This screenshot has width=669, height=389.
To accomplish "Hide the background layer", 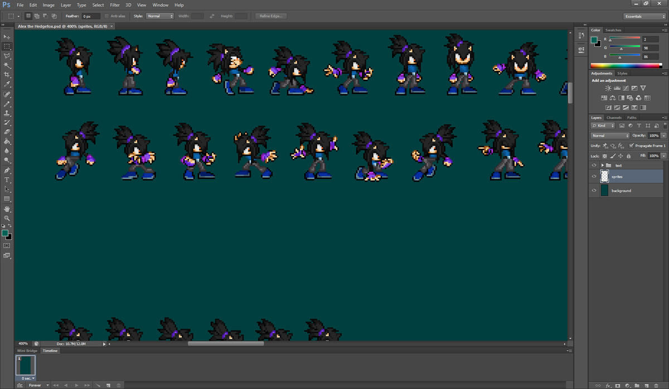I will [x=594, y=191].
